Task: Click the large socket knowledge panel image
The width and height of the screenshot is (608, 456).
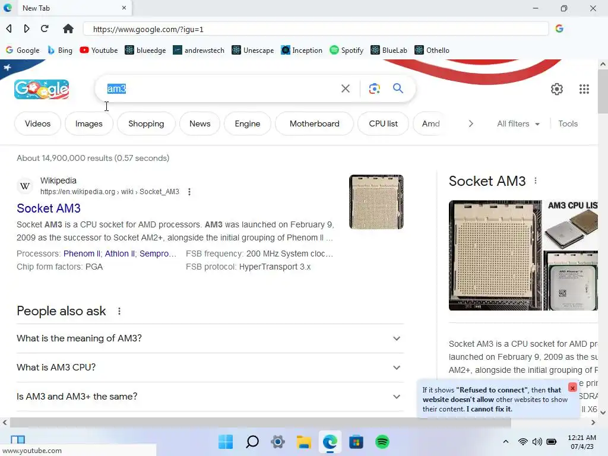Action: pos(495,255)
